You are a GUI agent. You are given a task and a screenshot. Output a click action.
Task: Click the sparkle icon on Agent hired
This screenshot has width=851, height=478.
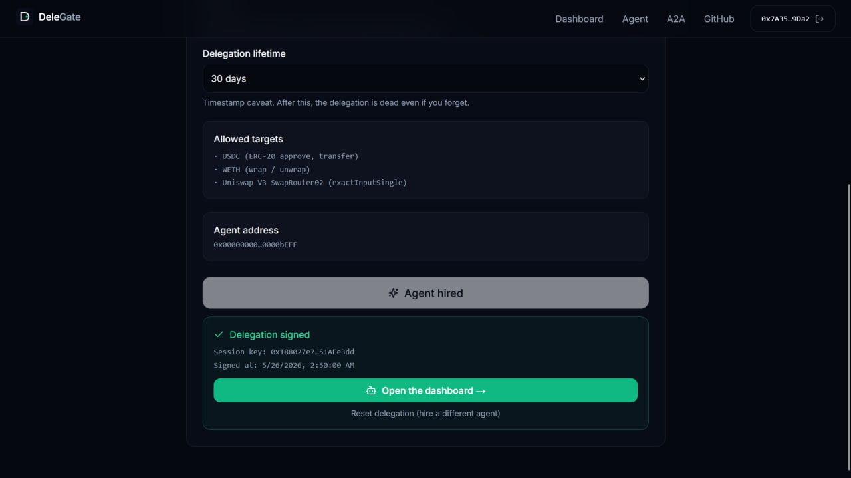[394, 293]
